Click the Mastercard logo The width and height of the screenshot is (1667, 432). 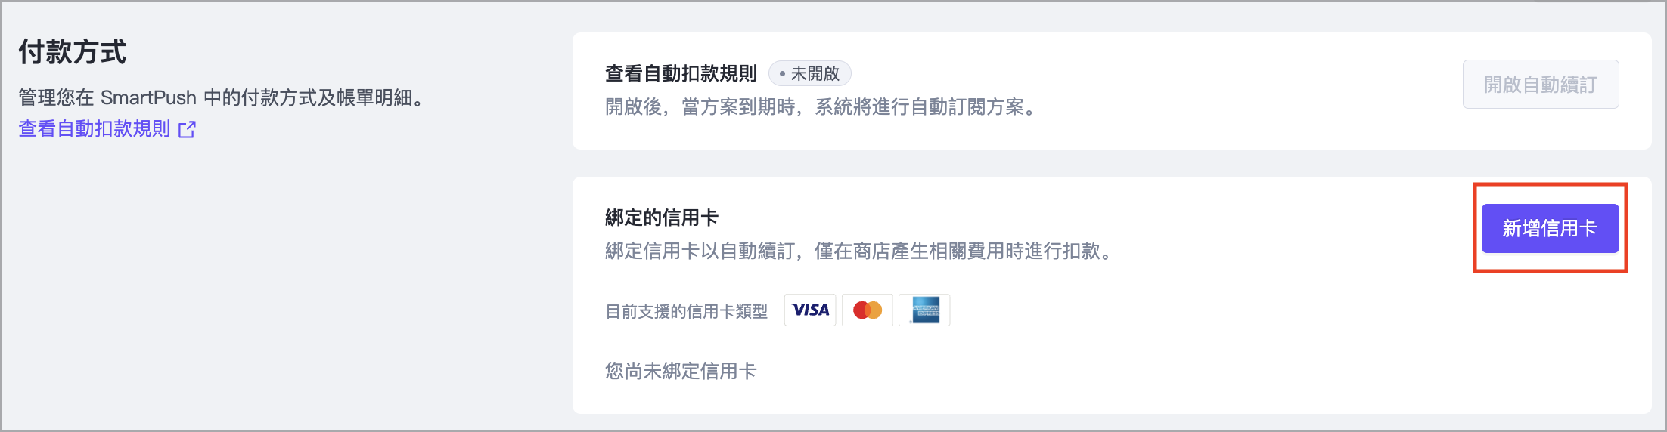(x=868, y=310)
